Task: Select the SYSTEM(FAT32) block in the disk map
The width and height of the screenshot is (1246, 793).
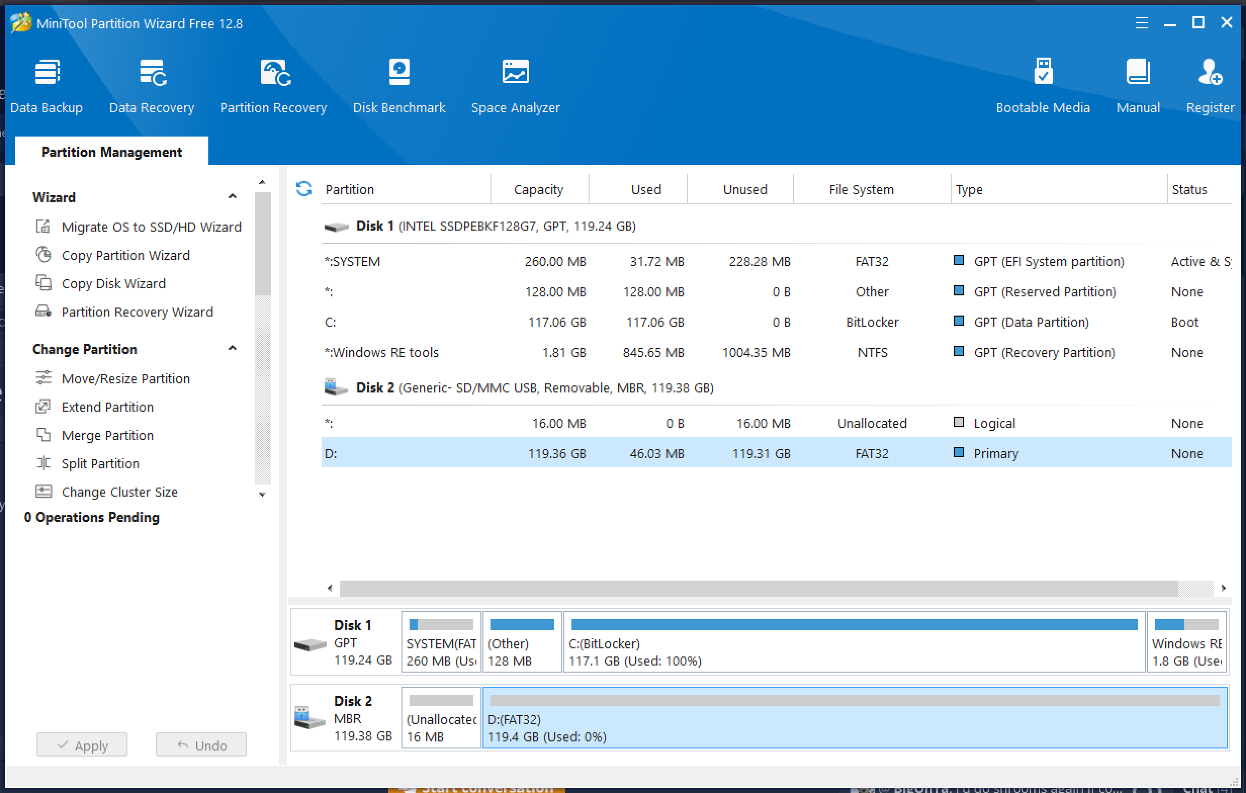Action: [441, 642]
